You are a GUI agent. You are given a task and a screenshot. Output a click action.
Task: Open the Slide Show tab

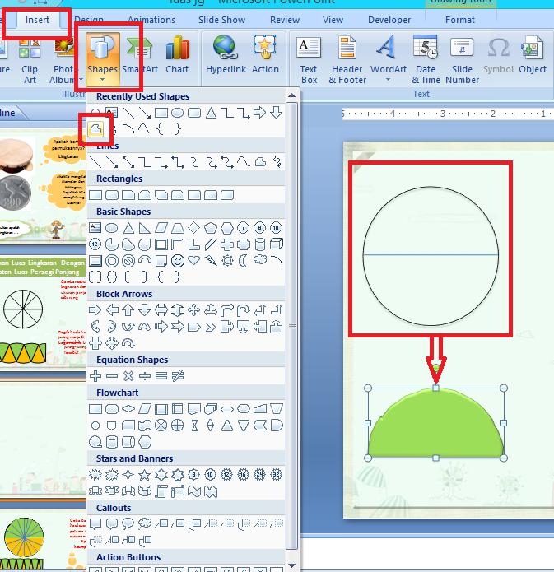pos(222,20)
